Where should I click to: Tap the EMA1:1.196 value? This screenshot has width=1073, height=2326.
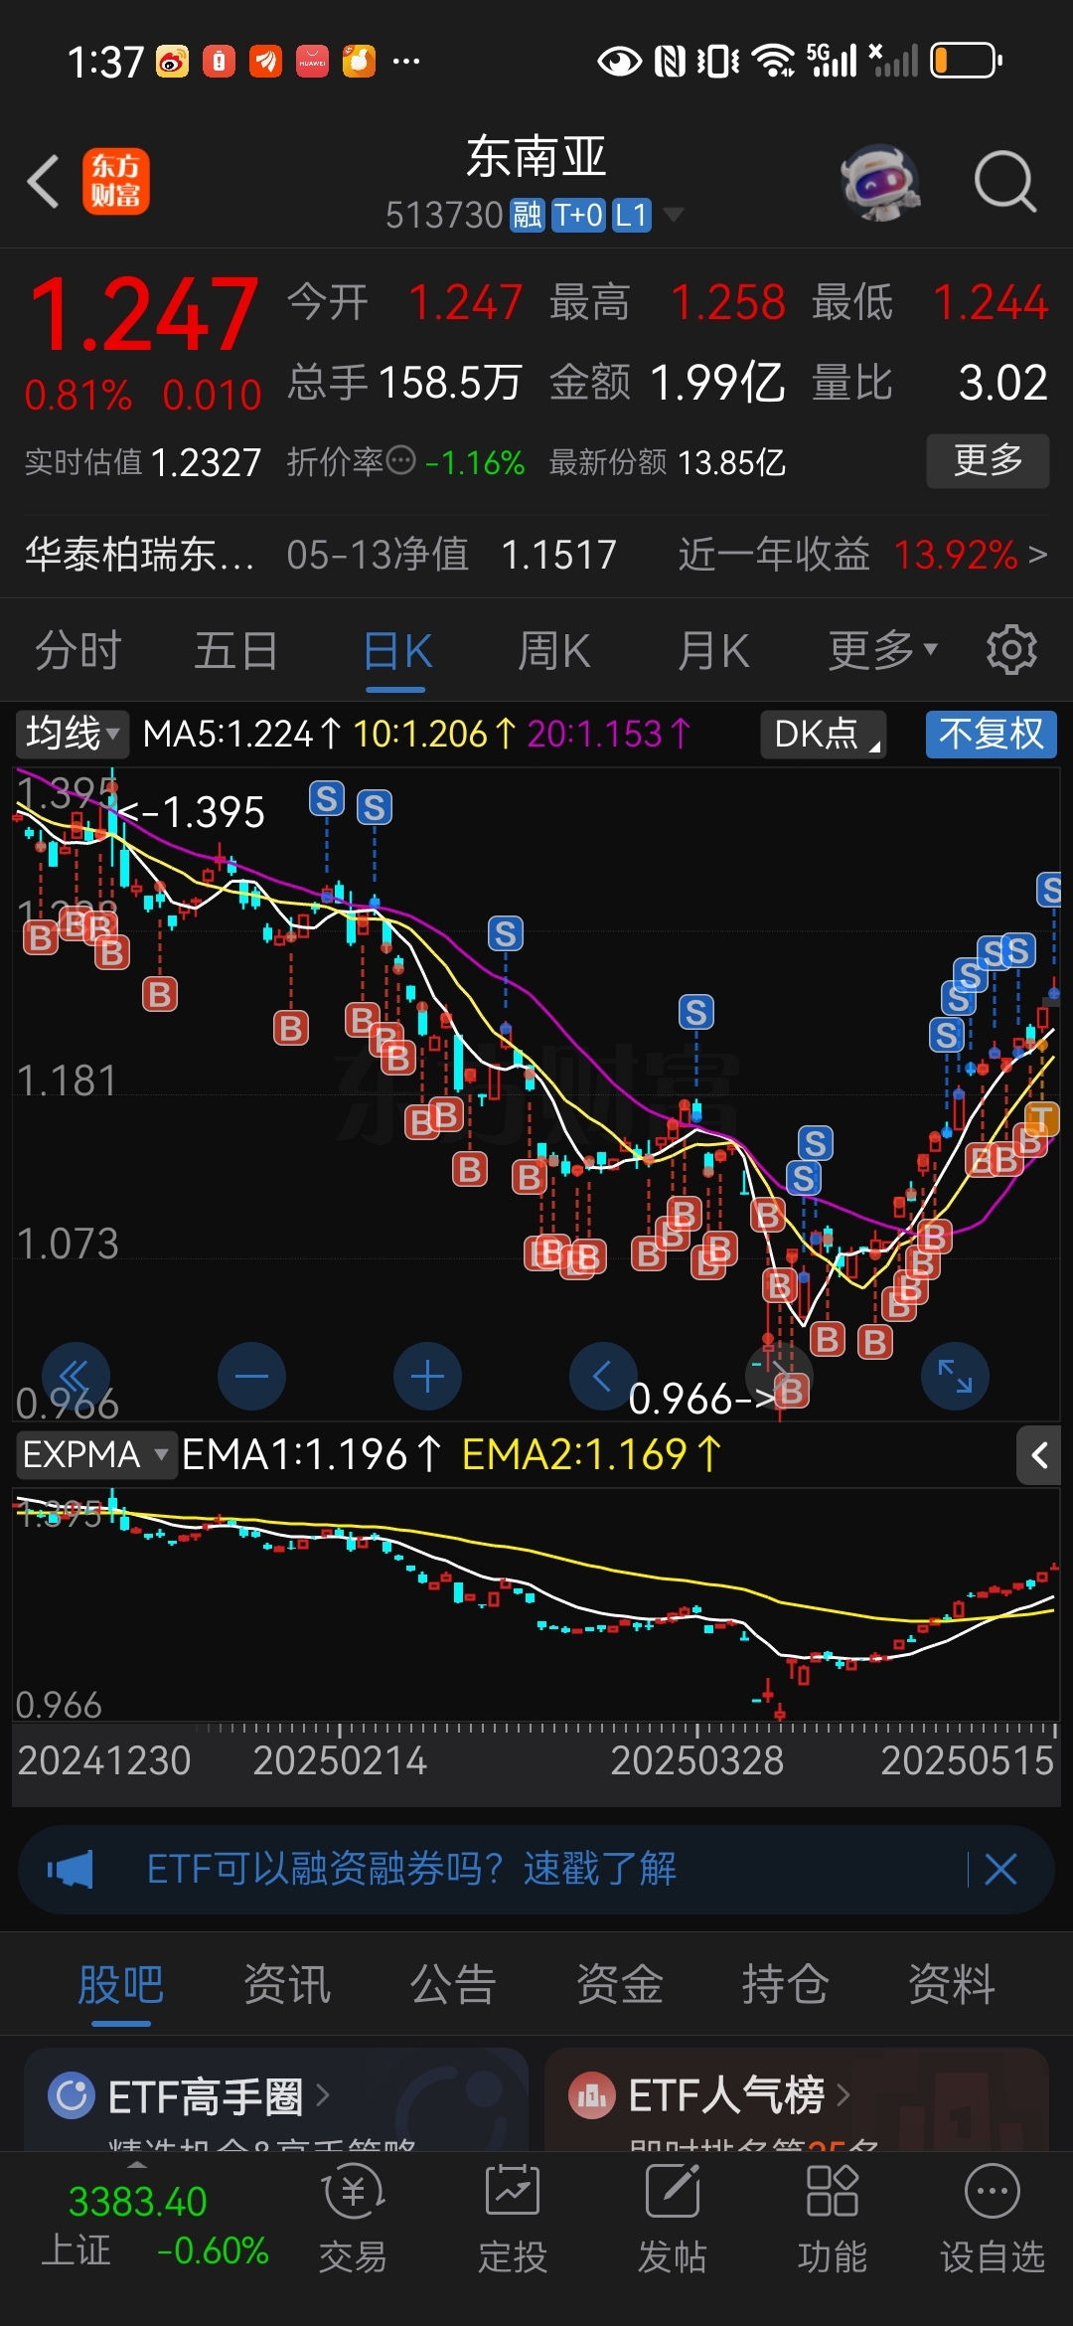311,1455
